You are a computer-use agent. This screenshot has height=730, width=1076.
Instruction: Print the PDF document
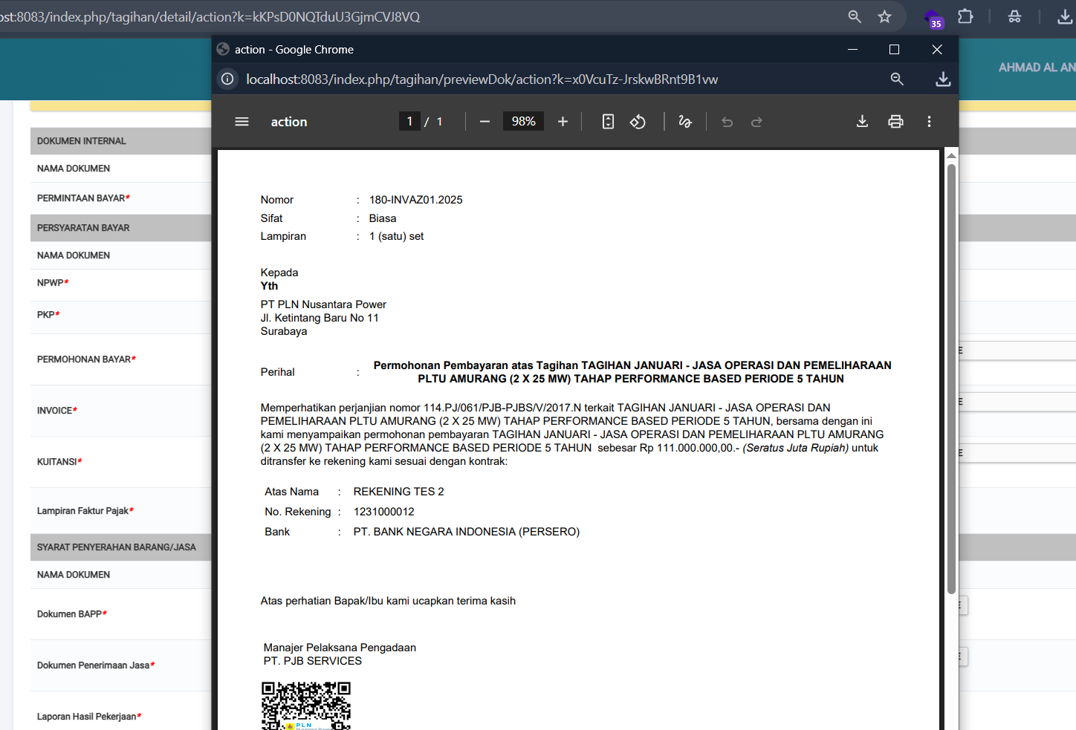point(895,122)
